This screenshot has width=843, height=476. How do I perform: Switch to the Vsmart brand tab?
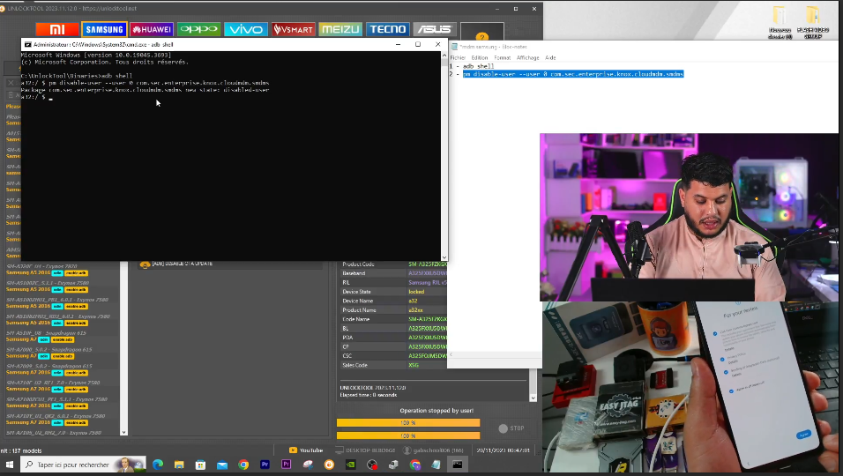point(293,29)
